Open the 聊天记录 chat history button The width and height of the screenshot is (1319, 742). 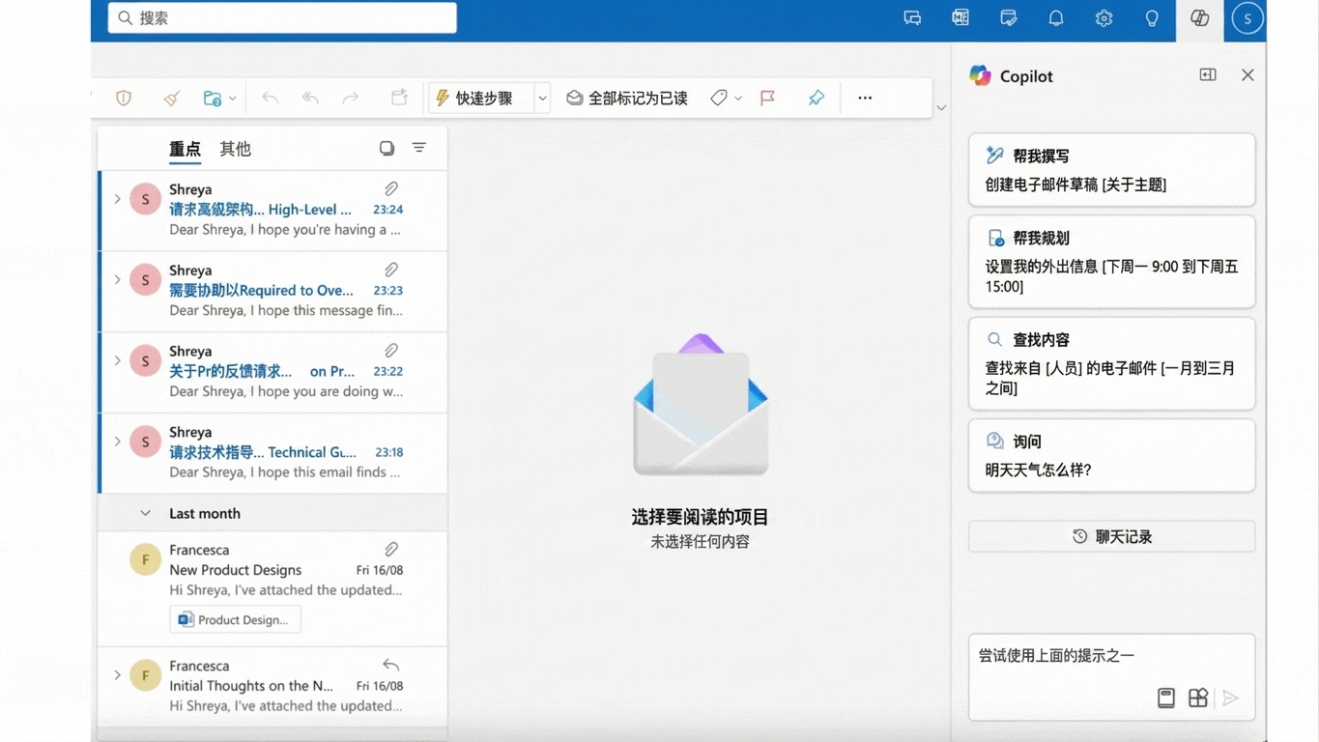[1111, 537]
